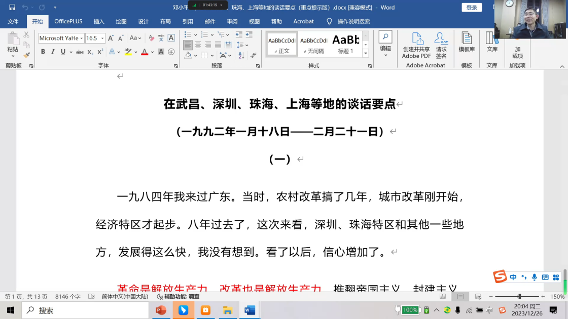The image size is (568, 319).
Task: Switch to the 审阅 (Review) tab
Action: click(x=232, y=21)
